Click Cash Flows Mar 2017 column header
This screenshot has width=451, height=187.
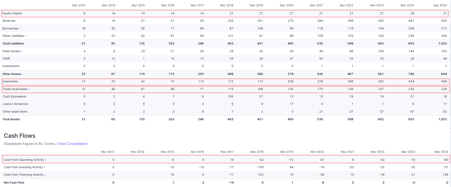(227, 152)
